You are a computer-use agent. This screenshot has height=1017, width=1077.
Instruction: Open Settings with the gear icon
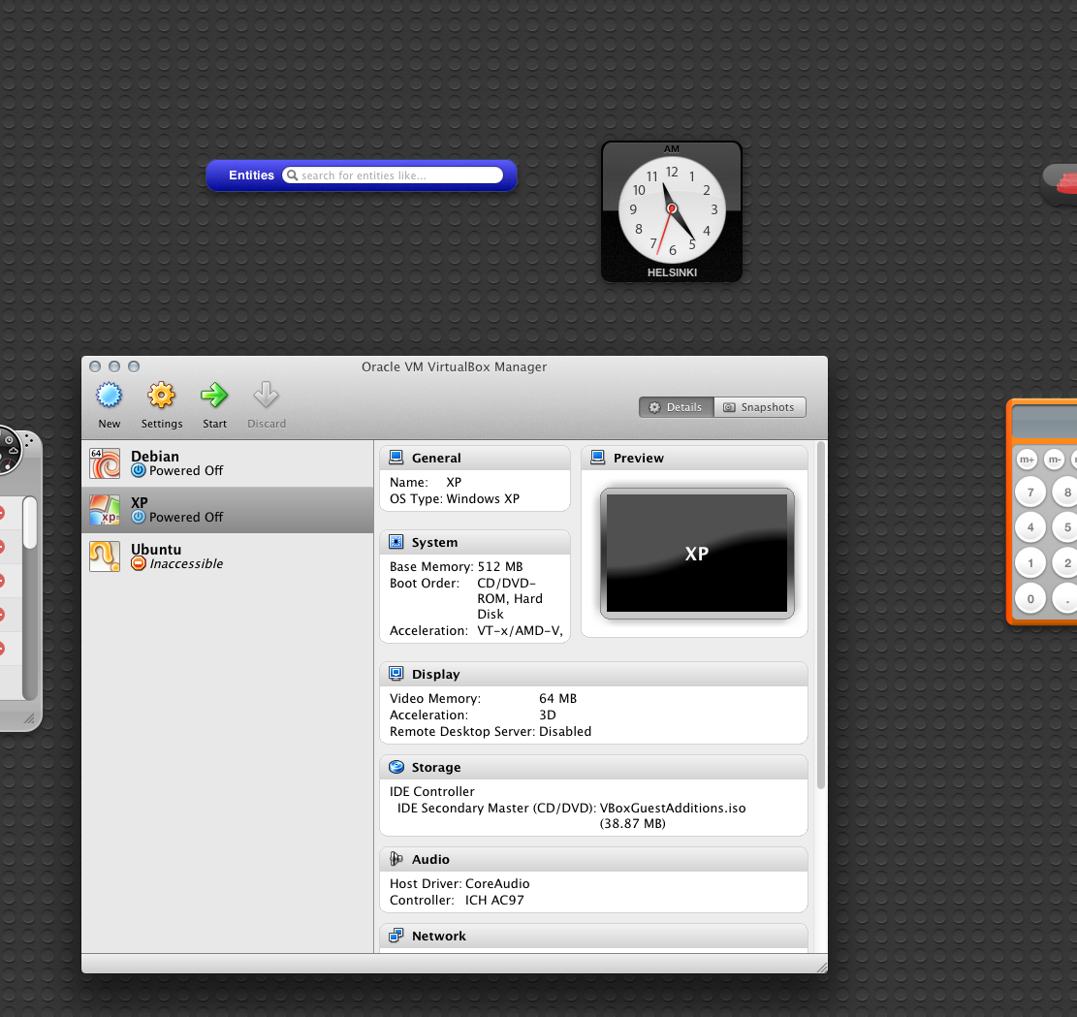[161, 396]
